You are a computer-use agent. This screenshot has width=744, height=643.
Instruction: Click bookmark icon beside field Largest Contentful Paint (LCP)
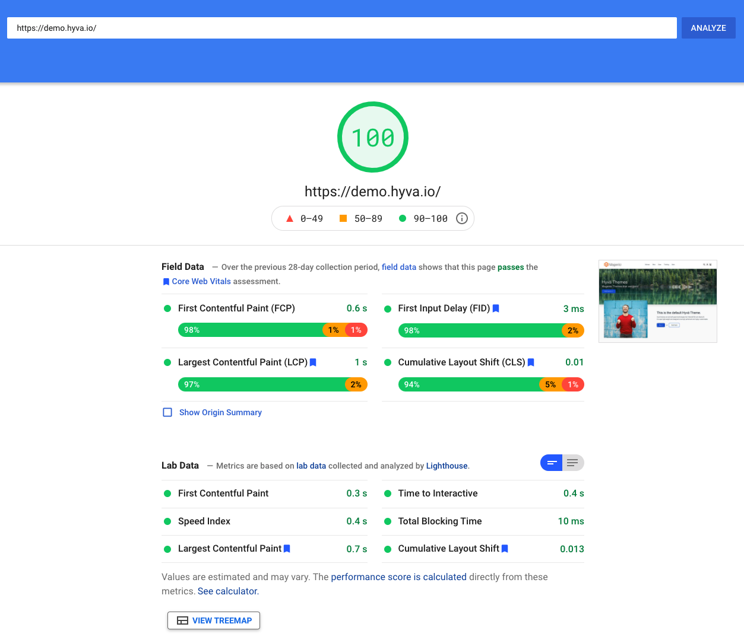pos(313,362)
